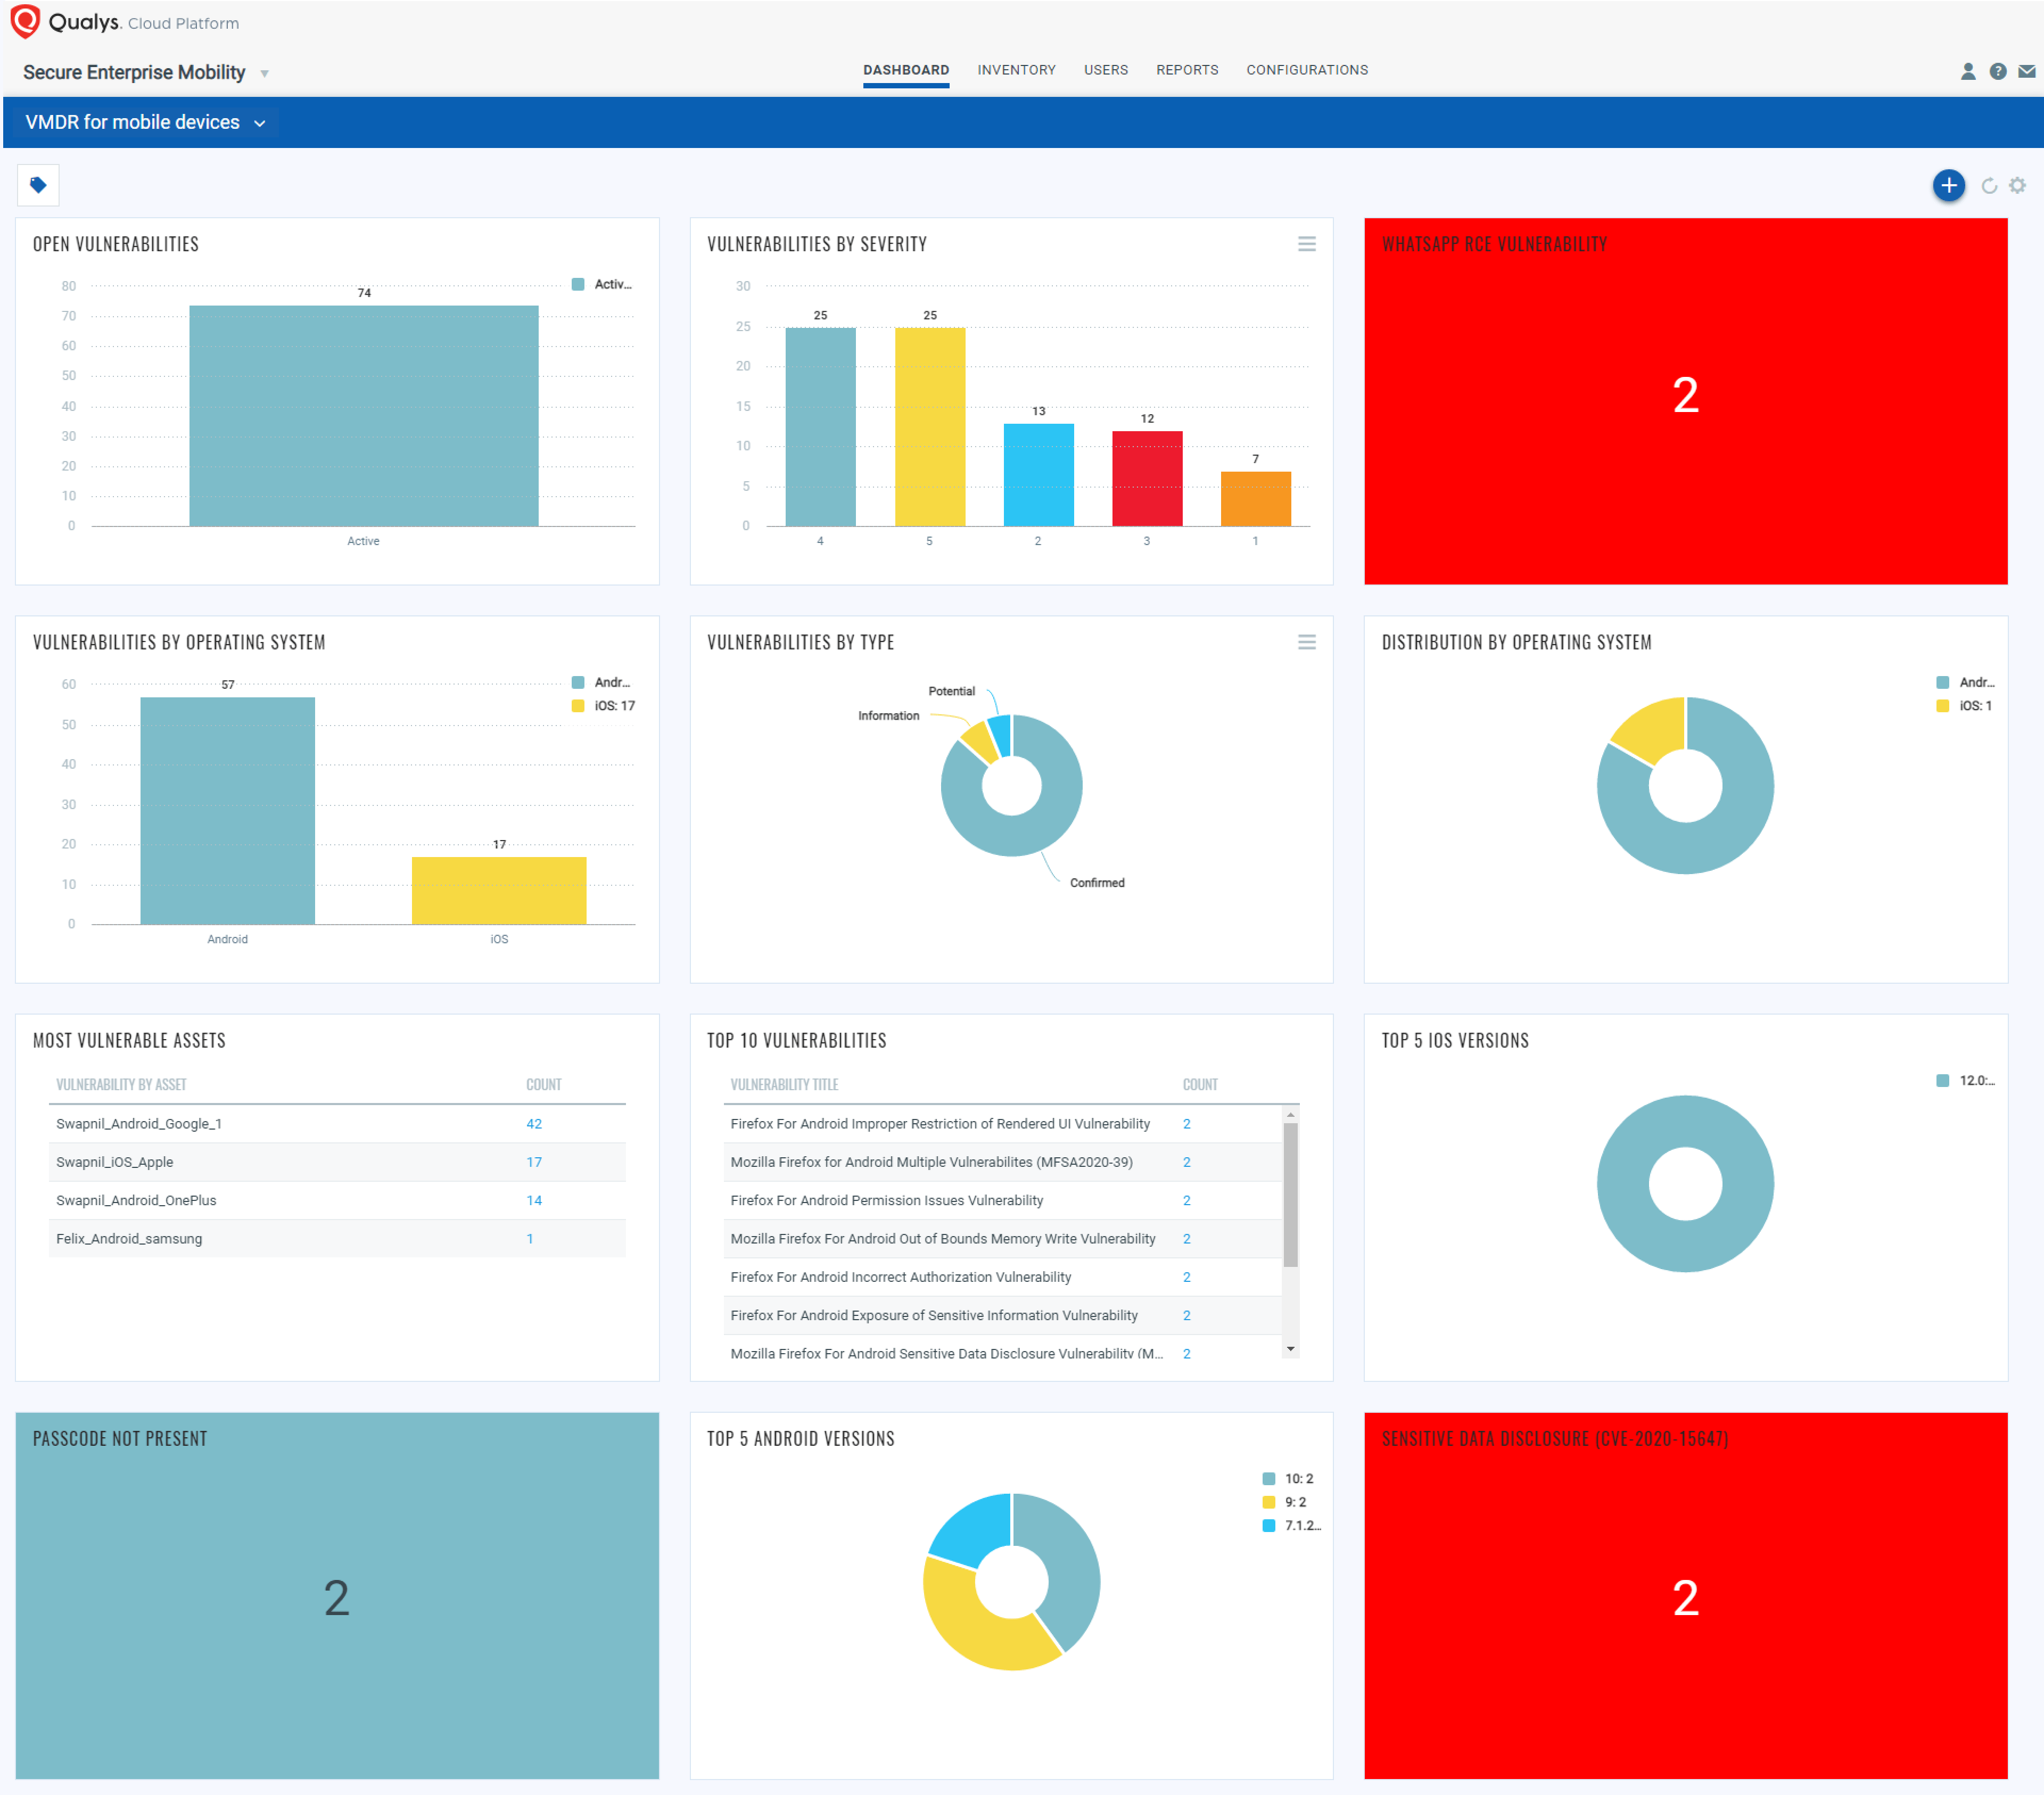The height and width of the screenshot is (1795, 2044).
Task: Click the red severity 3 bar
Action: [1147, 479]
